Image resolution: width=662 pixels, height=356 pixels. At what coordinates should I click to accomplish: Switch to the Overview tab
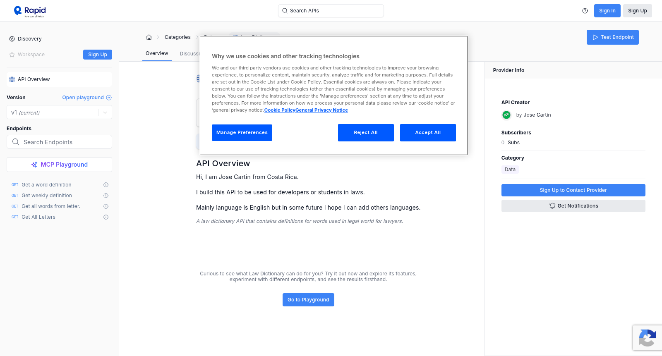157,53
